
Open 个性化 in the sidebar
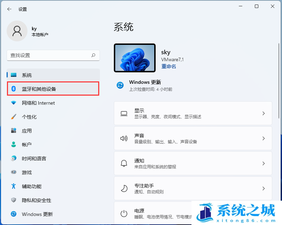point(53,116)
